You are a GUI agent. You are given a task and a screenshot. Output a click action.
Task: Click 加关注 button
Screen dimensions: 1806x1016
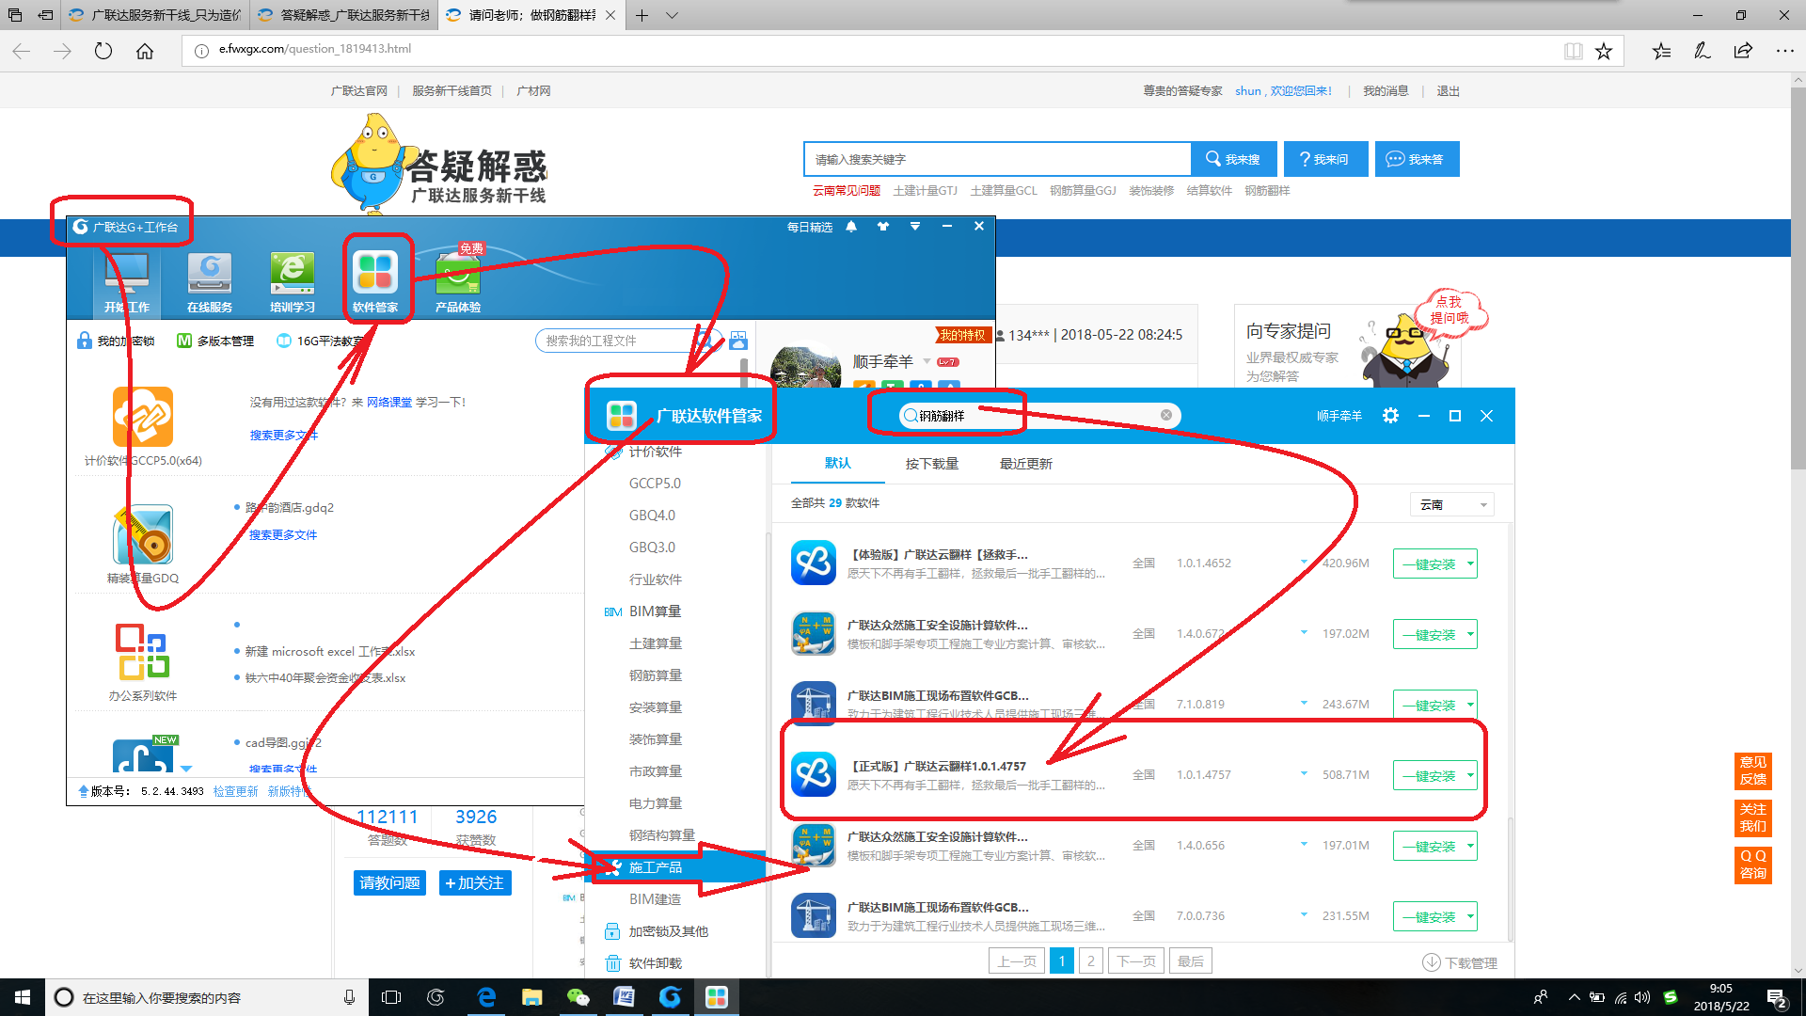coord(475,883)
